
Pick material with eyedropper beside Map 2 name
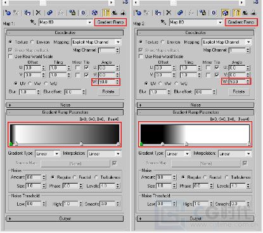[x=164, y=22]
